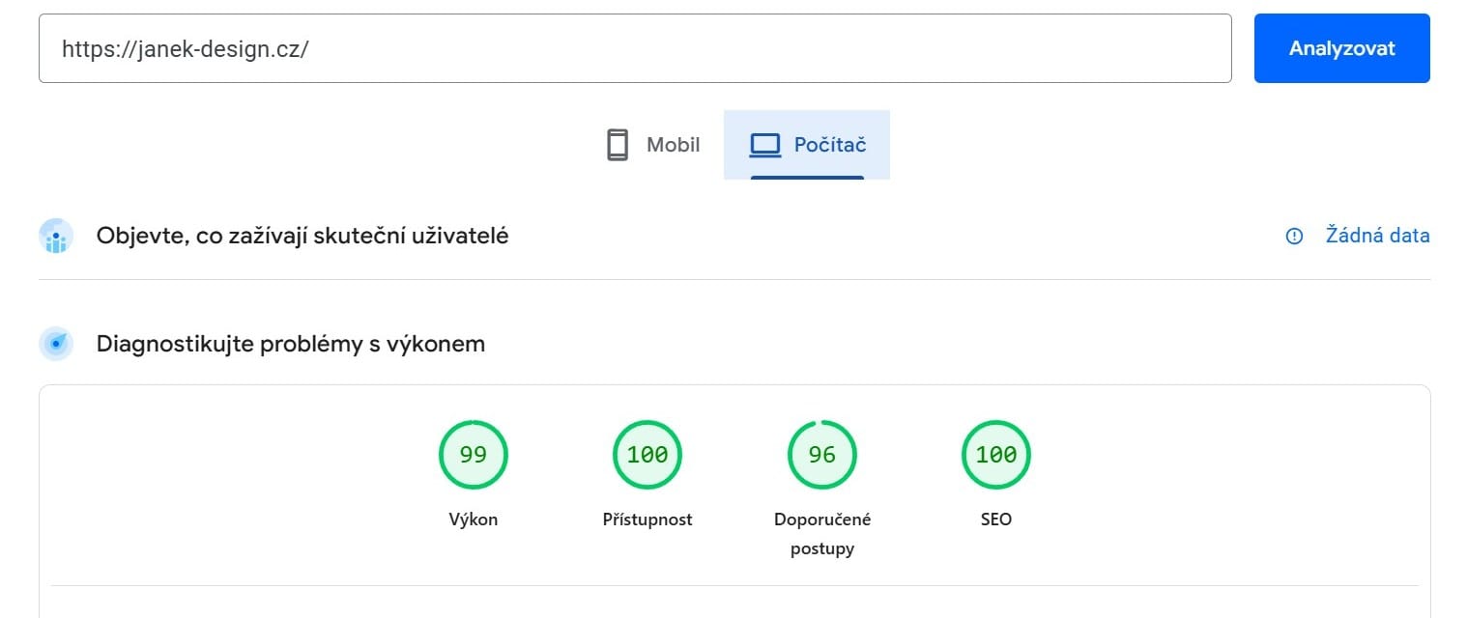Image resolution: width=1467 pixels, height=618 pixels.
Task: Click the diagnostics radar icon beside Diagnostikujte
Action: [56, 344]
